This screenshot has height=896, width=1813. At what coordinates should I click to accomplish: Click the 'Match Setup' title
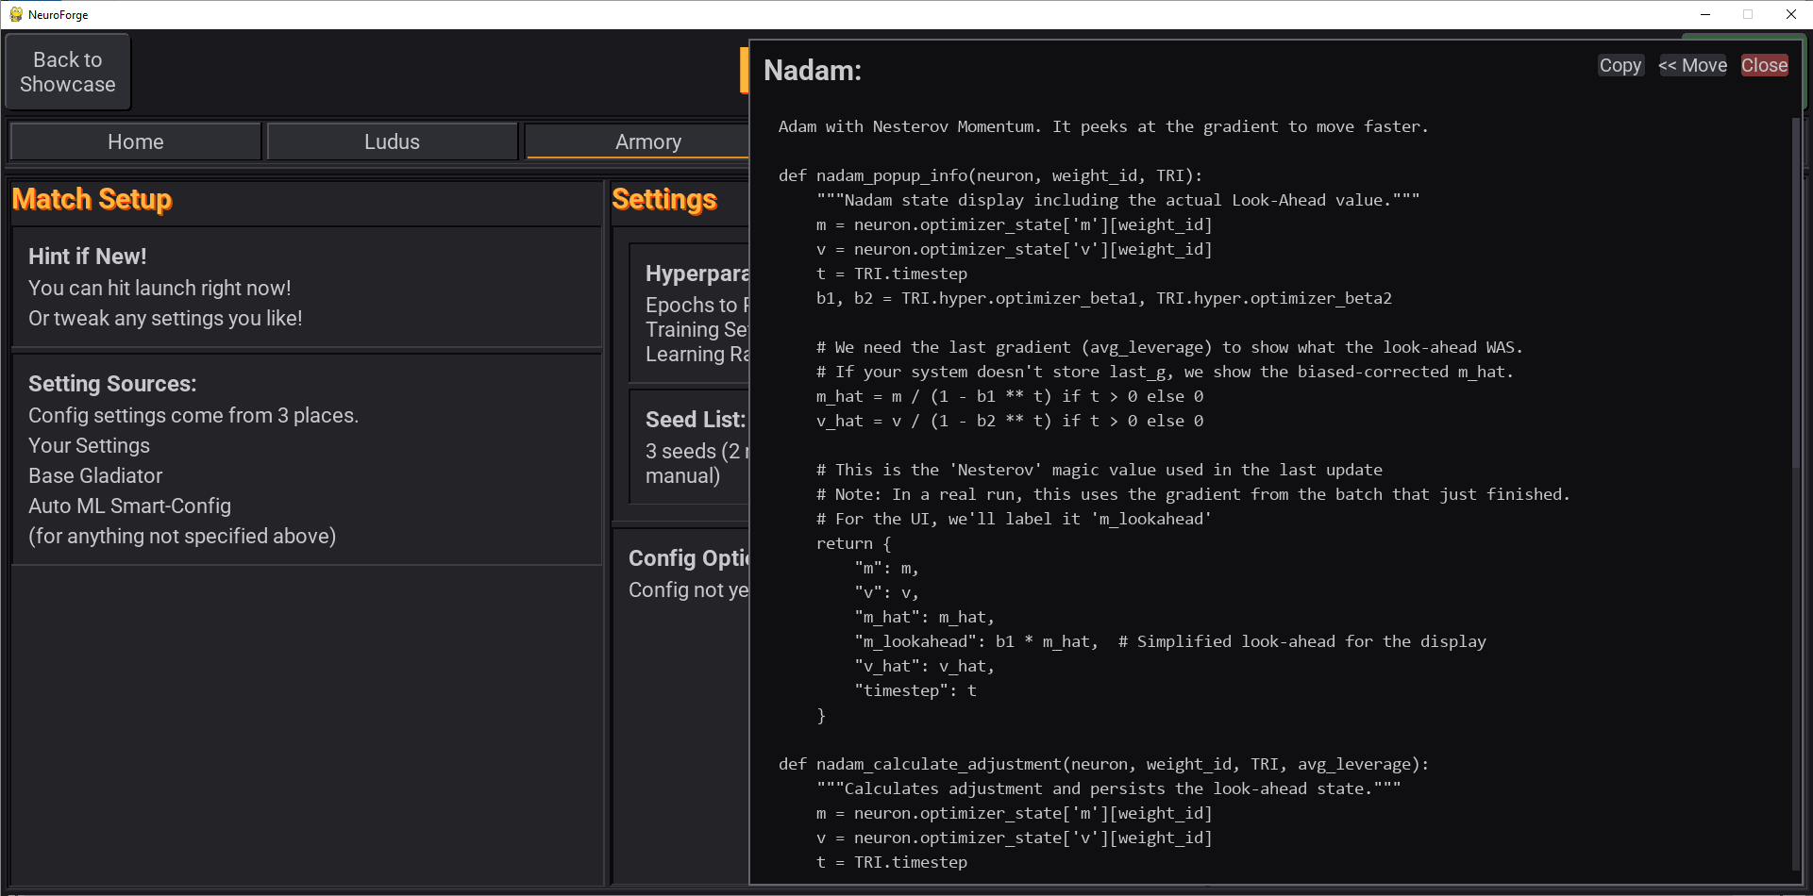pyautogui.click(x=92, y=200)
